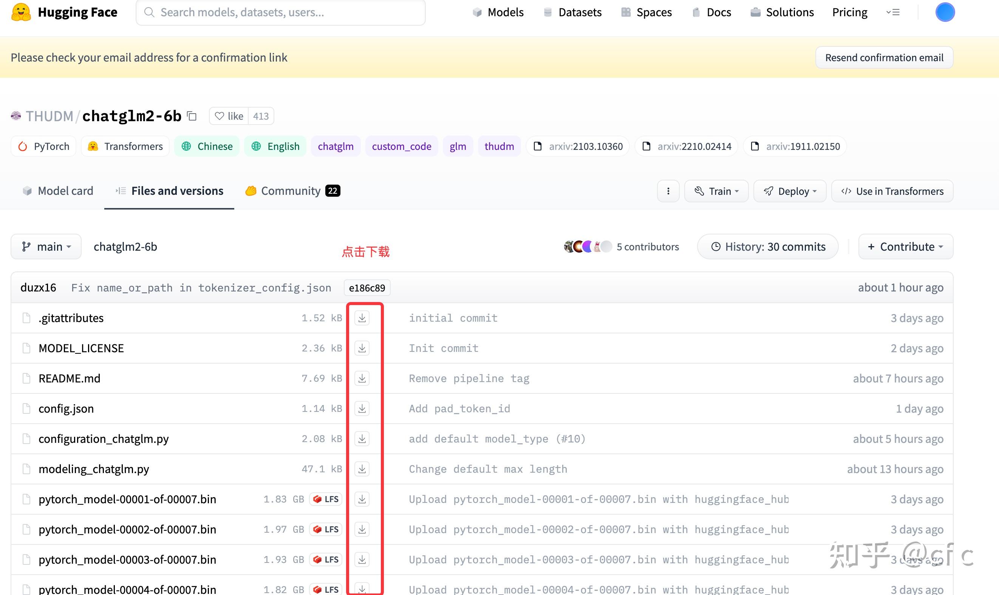
Task: Download the config.json file
Action: click(x=362, y=408)
